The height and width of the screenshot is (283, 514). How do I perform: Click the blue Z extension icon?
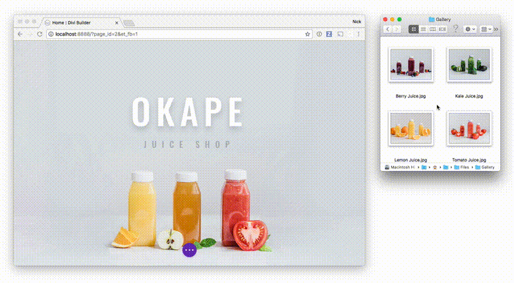[329, 34]
